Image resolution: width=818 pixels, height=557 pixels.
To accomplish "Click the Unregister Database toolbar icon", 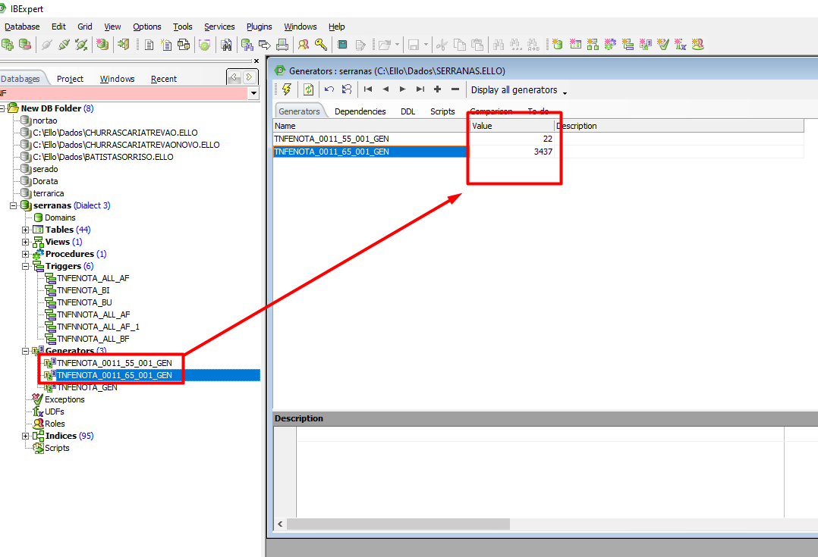I will pos(25,45).
